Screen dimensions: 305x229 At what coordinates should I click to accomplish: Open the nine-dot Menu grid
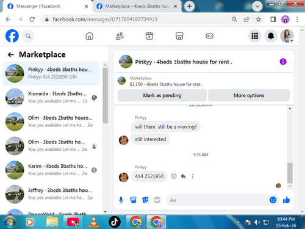coord(254,36)
